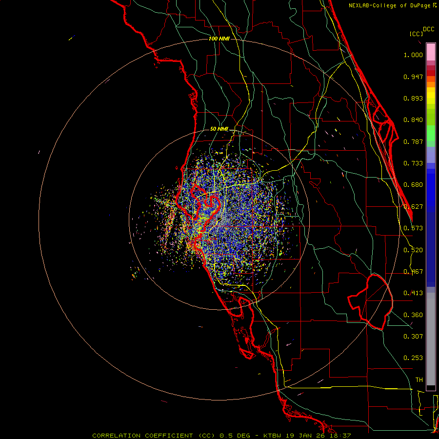This screenshot has height=439, width=439.
Task: Click the 0.307 scale value
Action: coord(413,337)
